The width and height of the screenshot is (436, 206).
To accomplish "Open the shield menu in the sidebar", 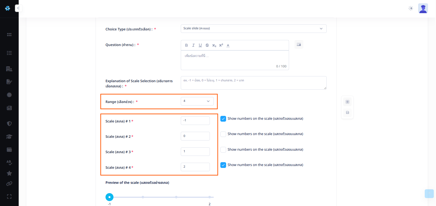I will [x=9, y=124].
